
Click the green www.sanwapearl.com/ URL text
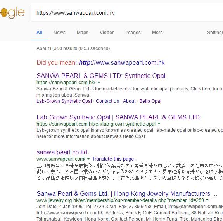[x=61, y=159]
